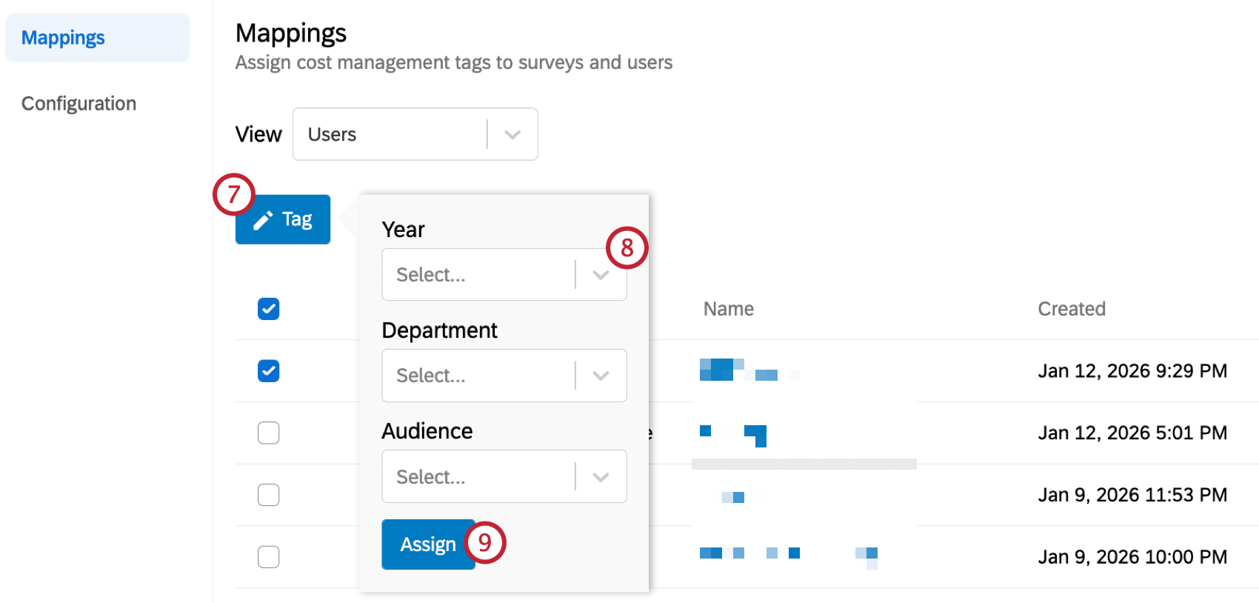
Task: Open the Mappings tab in sidebar
Action: [x=64, y=38]
